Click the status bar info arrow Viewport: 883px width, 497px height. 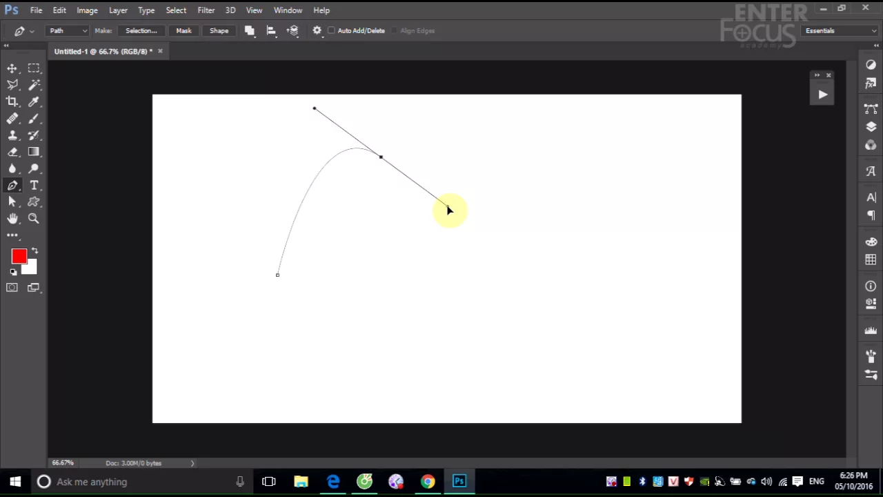tap(192, 463)
